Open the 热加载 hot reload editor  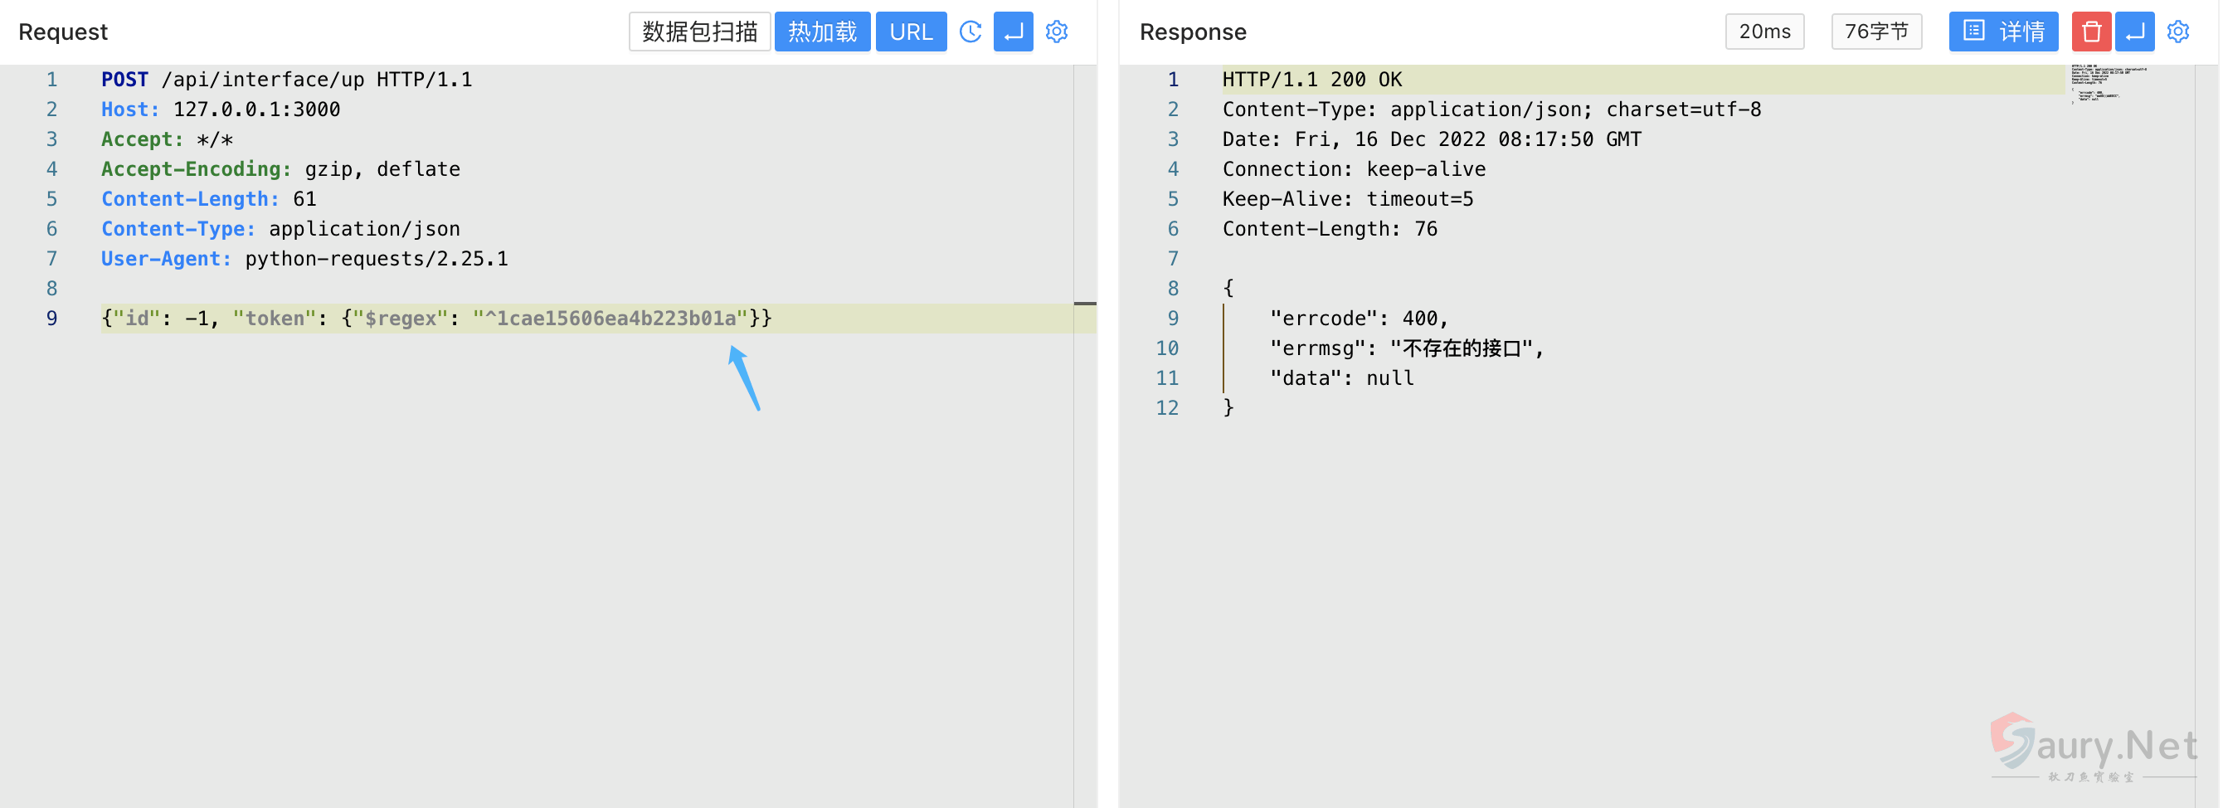(821, 32)
